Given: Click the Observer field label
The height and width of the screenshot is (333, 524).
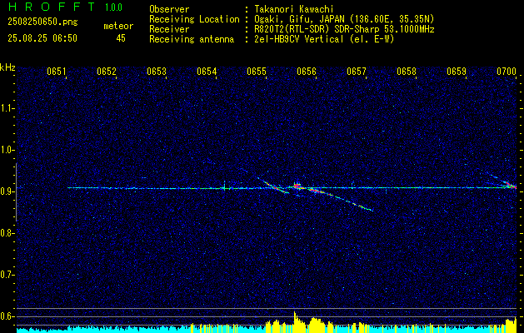Looking at the screenshot, I should click(169, 9).
